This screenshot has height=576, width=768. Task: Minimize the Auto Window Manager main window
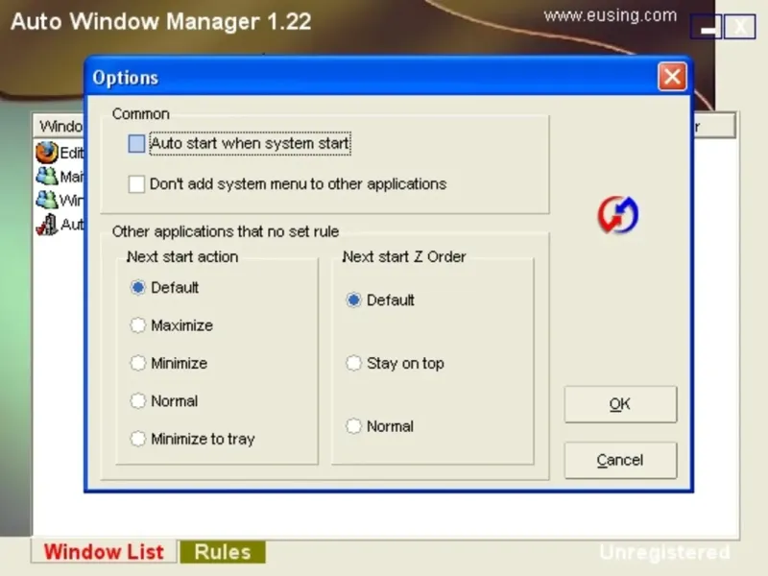pyautogui.click(x=707, y=27)
